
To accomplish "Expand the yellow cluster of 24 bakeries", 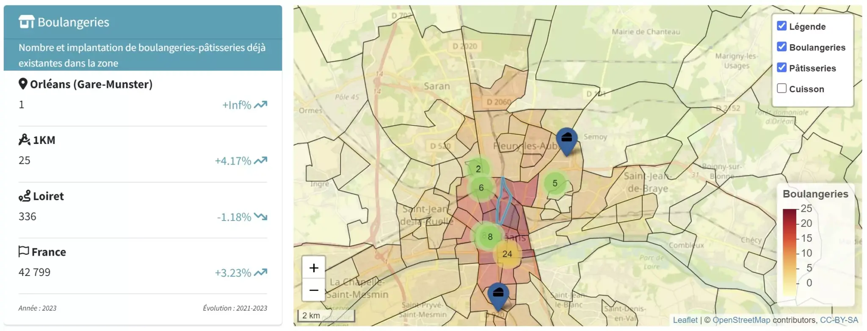I will tap(507, 254).
